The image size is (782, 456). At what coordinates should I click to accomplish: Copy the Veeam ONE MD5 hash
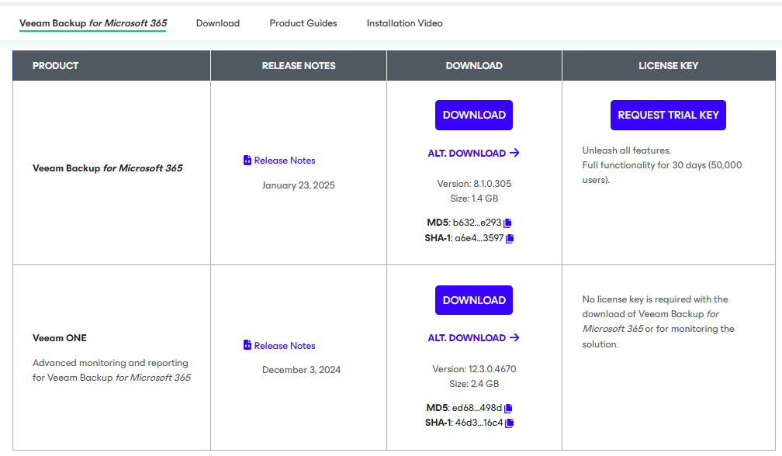508,408
